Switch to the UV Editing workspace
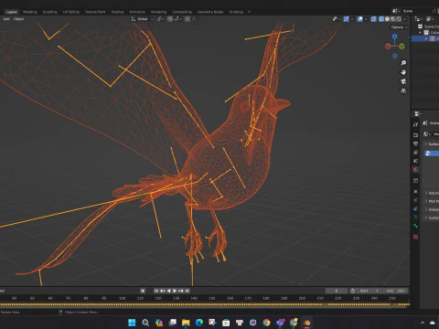Image resolution: width=439 pixels, height=329 pixels. (71, 12)
